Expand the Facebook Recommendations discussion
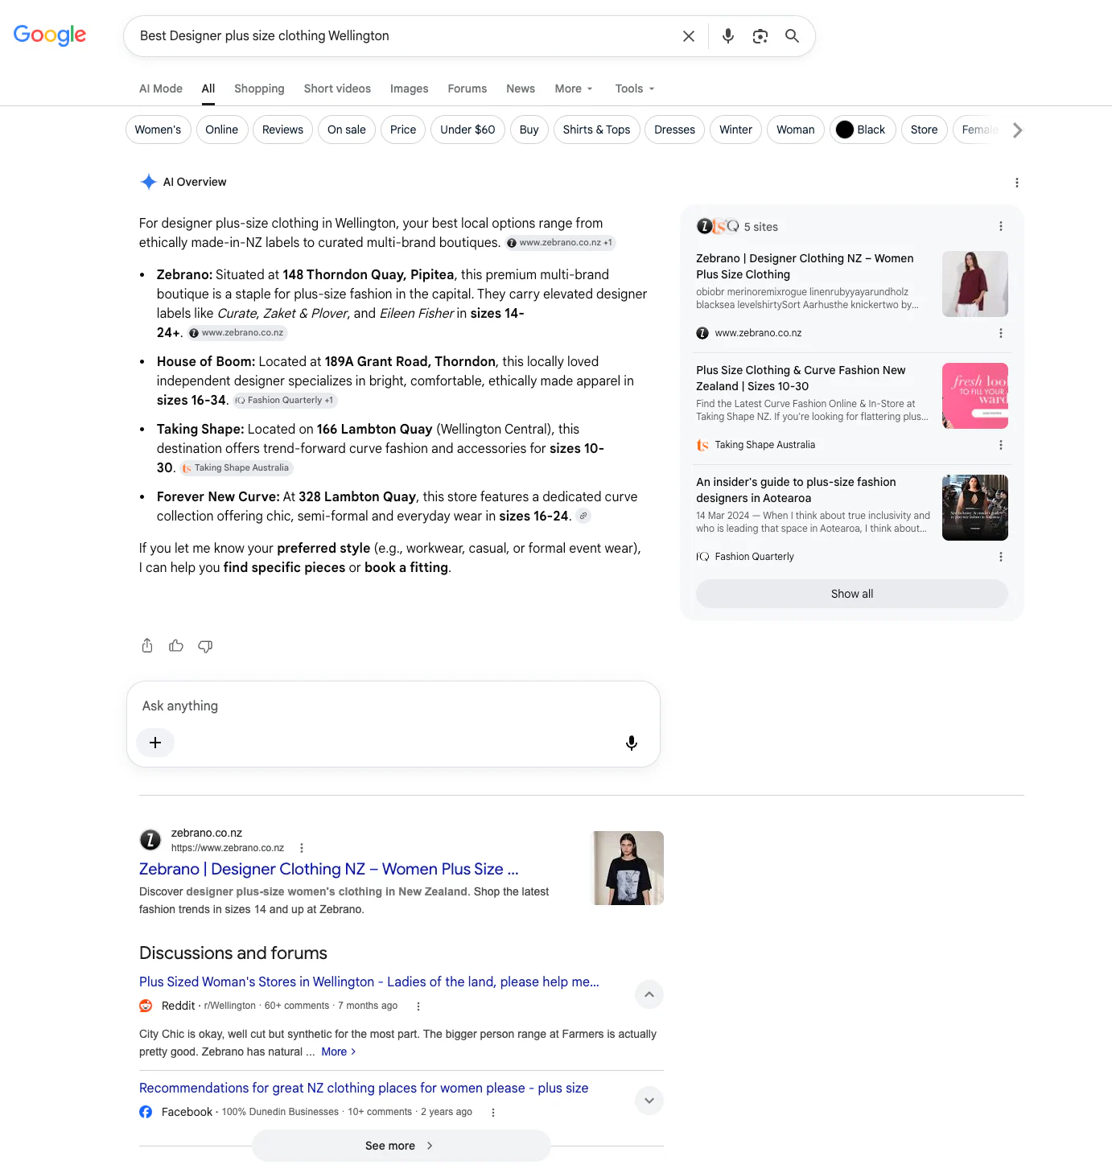This screenshot has height=1173, width=1112. point(649,1101)
